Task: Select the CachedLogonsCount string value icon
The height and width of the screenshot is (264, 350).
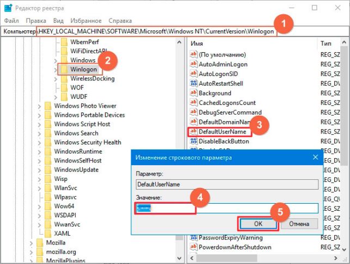Action: tap(194, 103)
